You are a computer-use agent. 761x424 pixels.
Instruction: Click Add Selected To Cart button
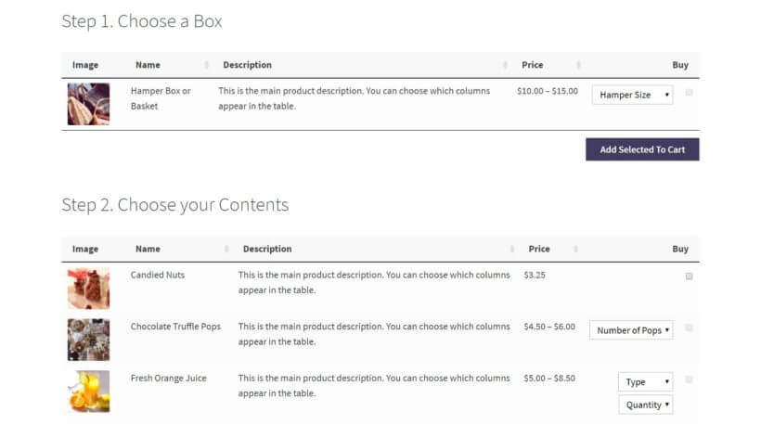642,149
